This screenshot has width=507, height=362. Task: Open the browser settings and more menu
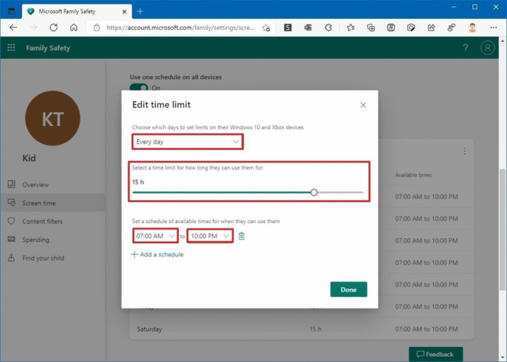coord(493,28)
